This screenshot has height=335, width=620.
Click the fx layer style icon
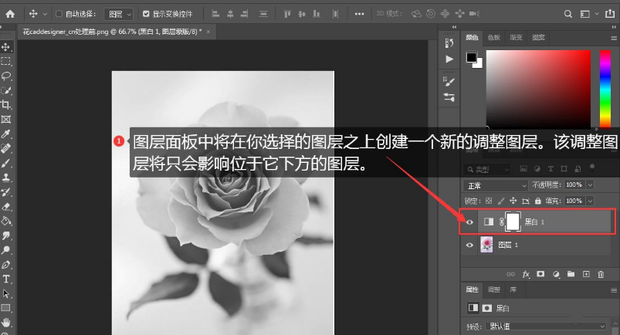(x=526, y=274)
